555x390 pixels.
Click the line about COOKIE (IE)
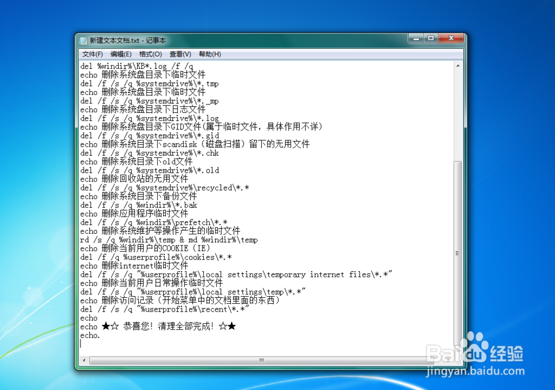pos(145,248)
